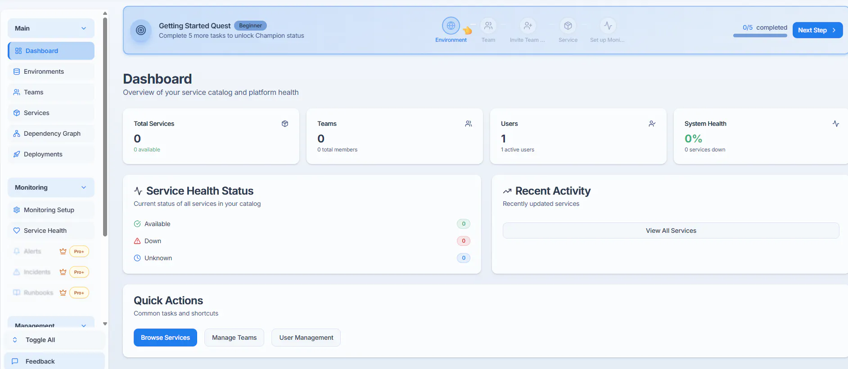Image resolution: width=848 pixels, height=369 pixels.
Task: Select the Invite Team quest step icon
Action: (528, 26)
